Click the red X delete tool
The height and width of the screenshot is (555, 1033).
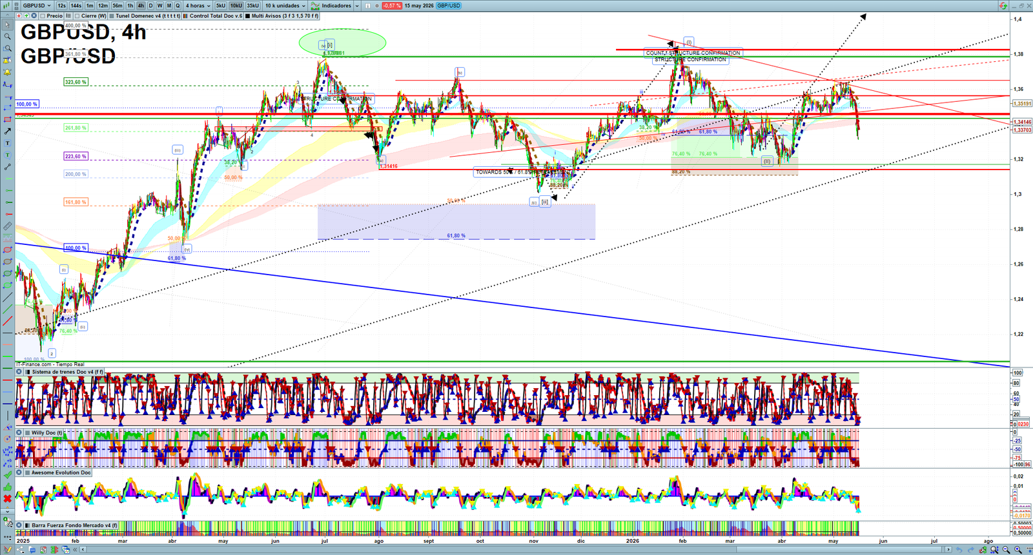(8, 498)
